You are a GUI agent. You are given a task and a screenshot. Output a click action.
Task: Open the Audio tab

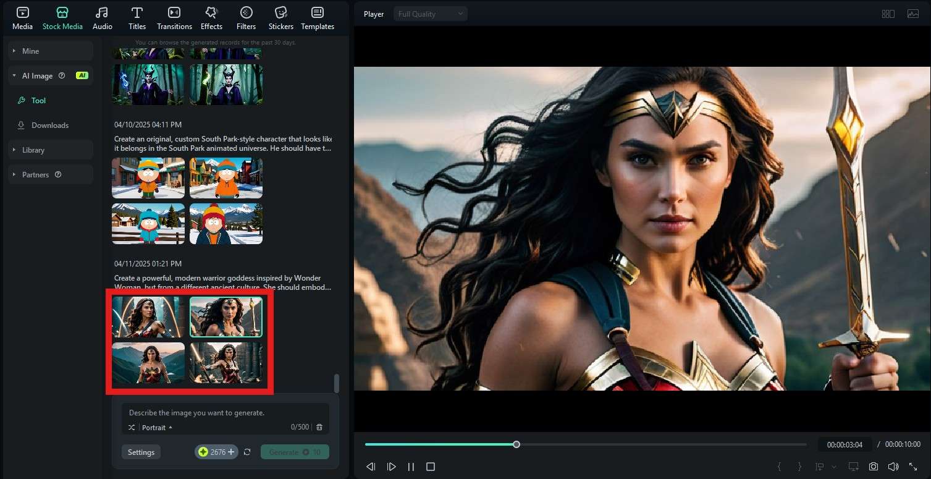tap(103, 19)
